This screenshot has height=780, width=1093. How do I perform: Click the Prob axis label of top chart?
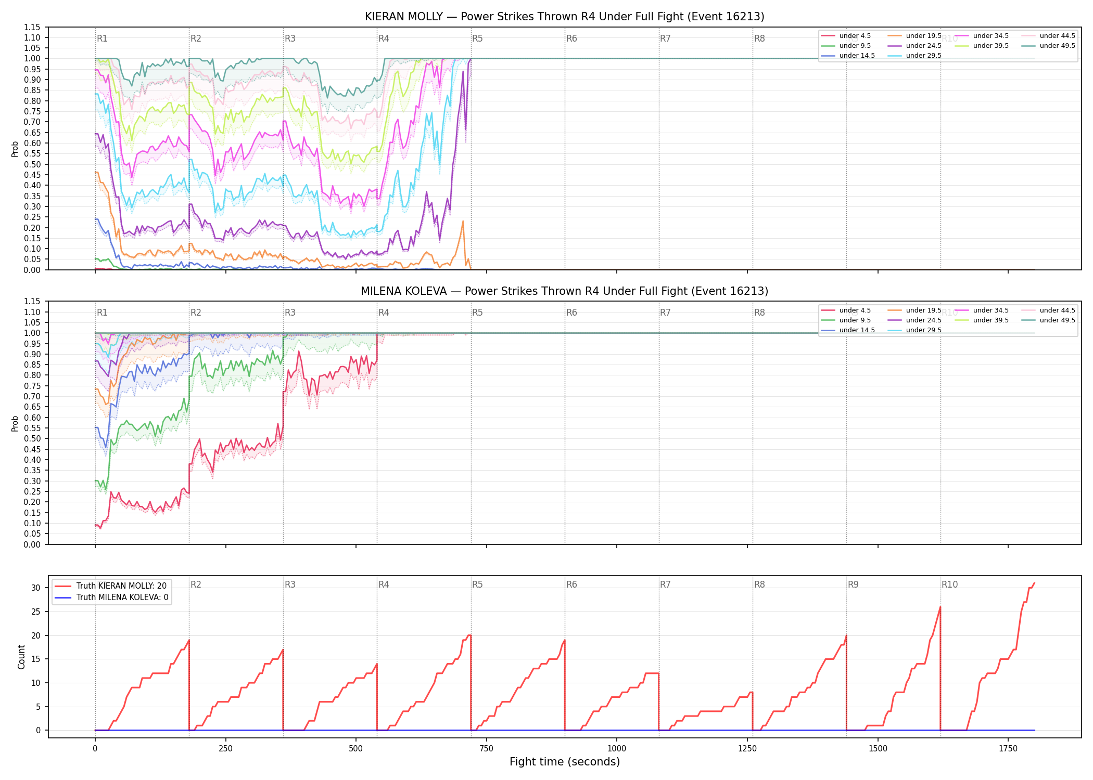(x=15, y=149)
